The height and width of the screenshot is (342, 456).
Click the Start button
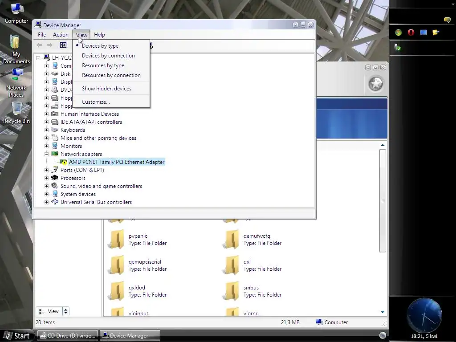pyautogui.click(x=17, y=336)
